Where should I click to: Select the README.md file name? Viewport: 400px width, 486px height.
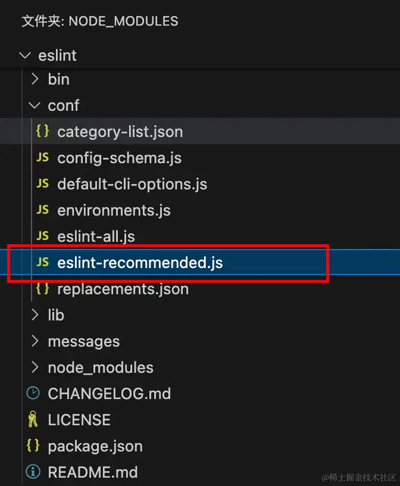(93, 472)
